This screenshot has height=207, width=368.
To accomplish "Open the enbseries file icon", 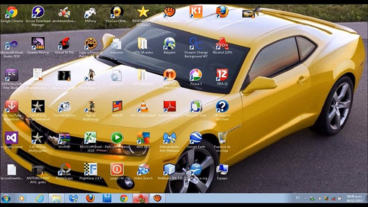I will click(x=117, y=44).
